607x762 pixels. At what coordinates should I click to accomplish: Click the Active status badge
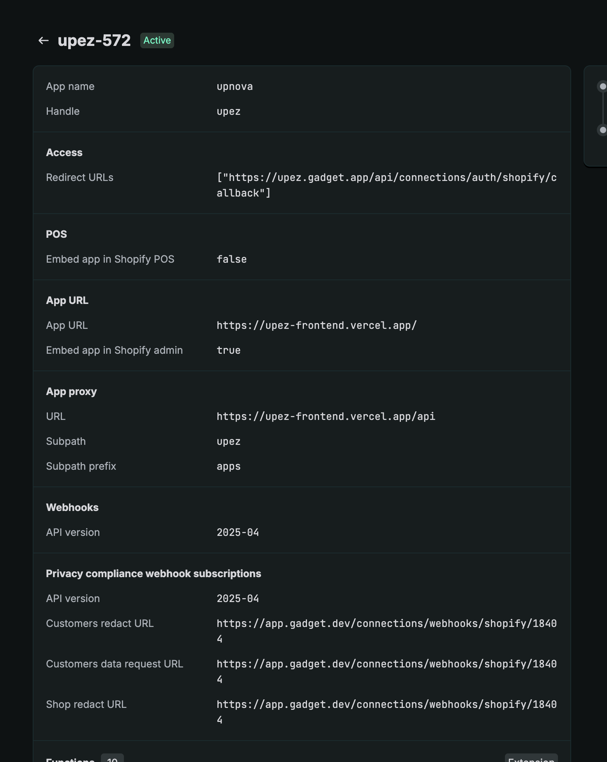(157, 40)
